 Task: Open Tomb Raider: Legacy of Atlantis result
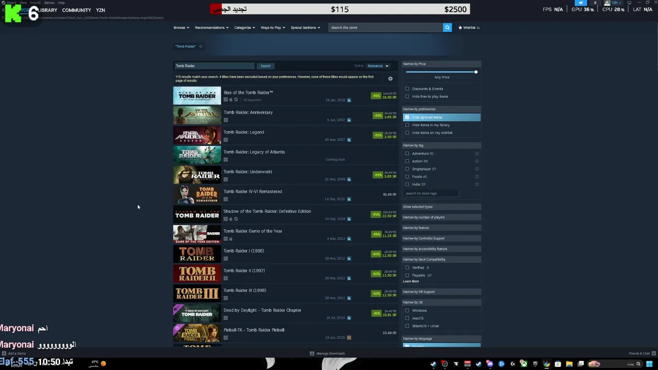(285, 155)
